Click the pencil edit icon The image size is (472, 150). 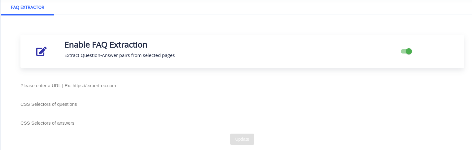[x=42, y=51]
